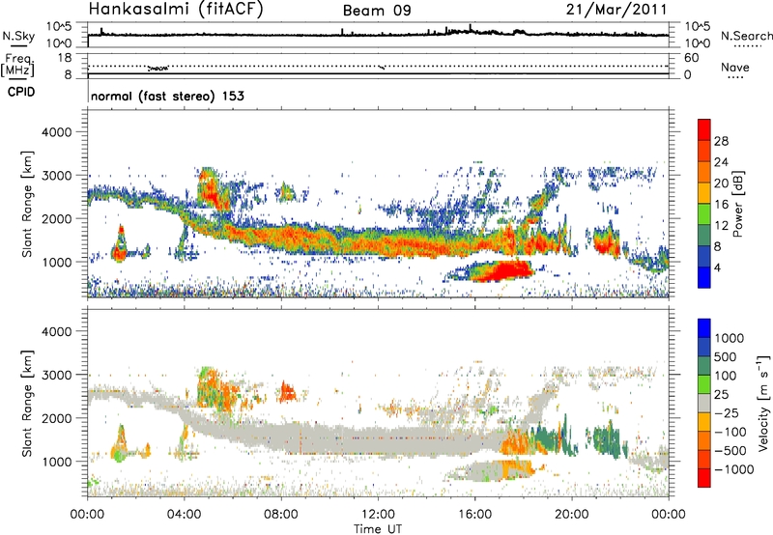
Task: Click the 1000 label on Velocity colorbar
Action: click(730, 338)
